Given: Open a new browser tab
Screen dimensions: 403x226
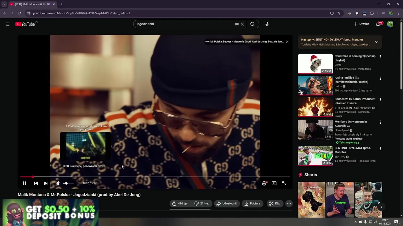Looking at the screenshot, I should [x=61, y=4].
